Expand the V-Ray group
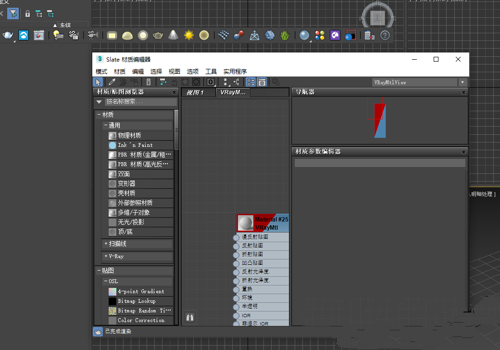The width and height of the screenshot is (500, 350). (106, 256)
